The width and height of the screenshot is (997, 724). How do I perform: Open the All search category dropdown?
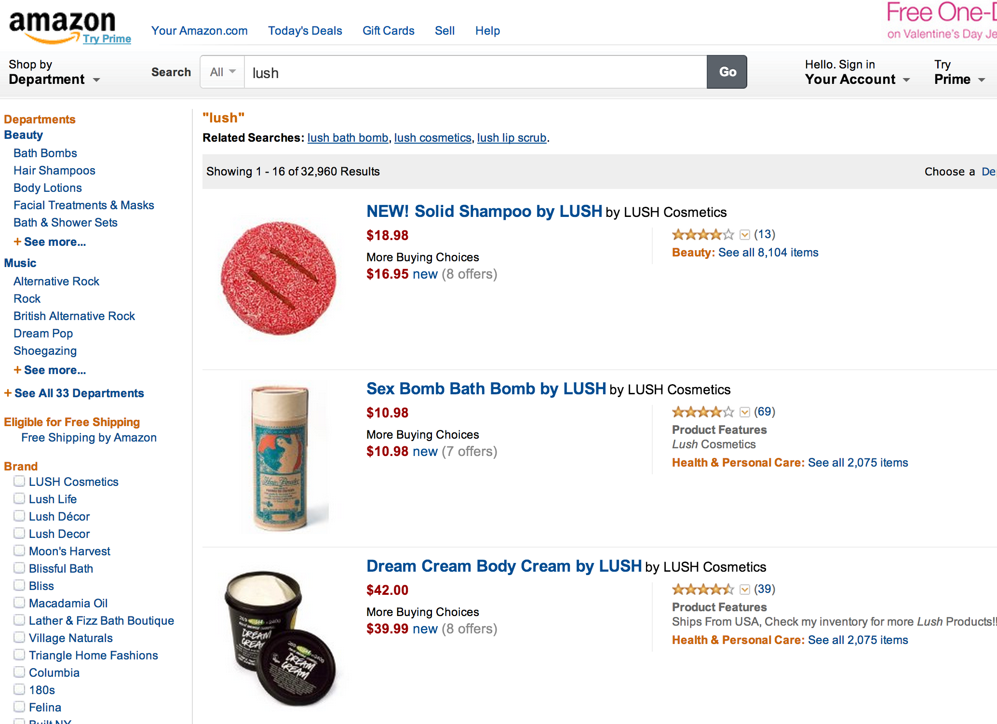(222, 72)
